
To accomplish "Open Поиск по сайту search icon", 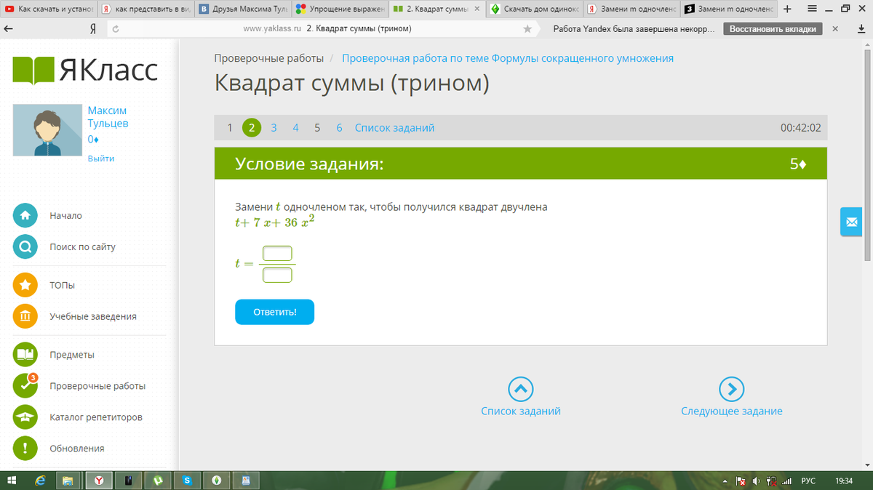I will click(x=25, y=247).
